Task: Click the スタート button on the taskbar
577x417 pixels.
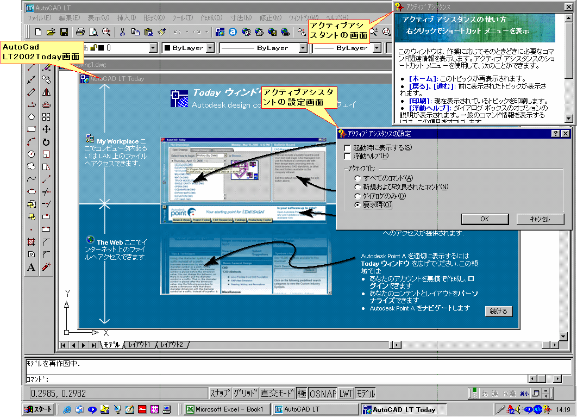Action: click(x=39, y=409)
